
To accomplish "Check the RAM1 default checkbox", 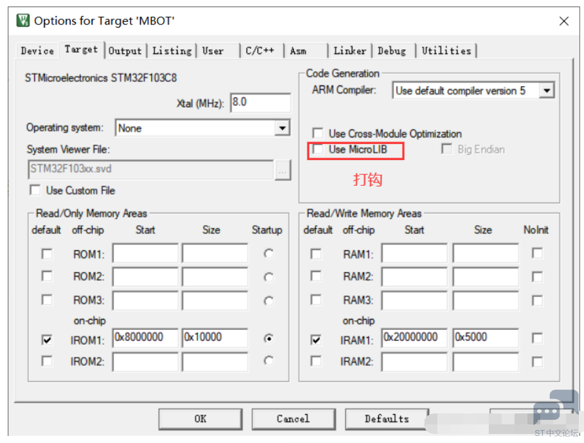I will (316, 254).
